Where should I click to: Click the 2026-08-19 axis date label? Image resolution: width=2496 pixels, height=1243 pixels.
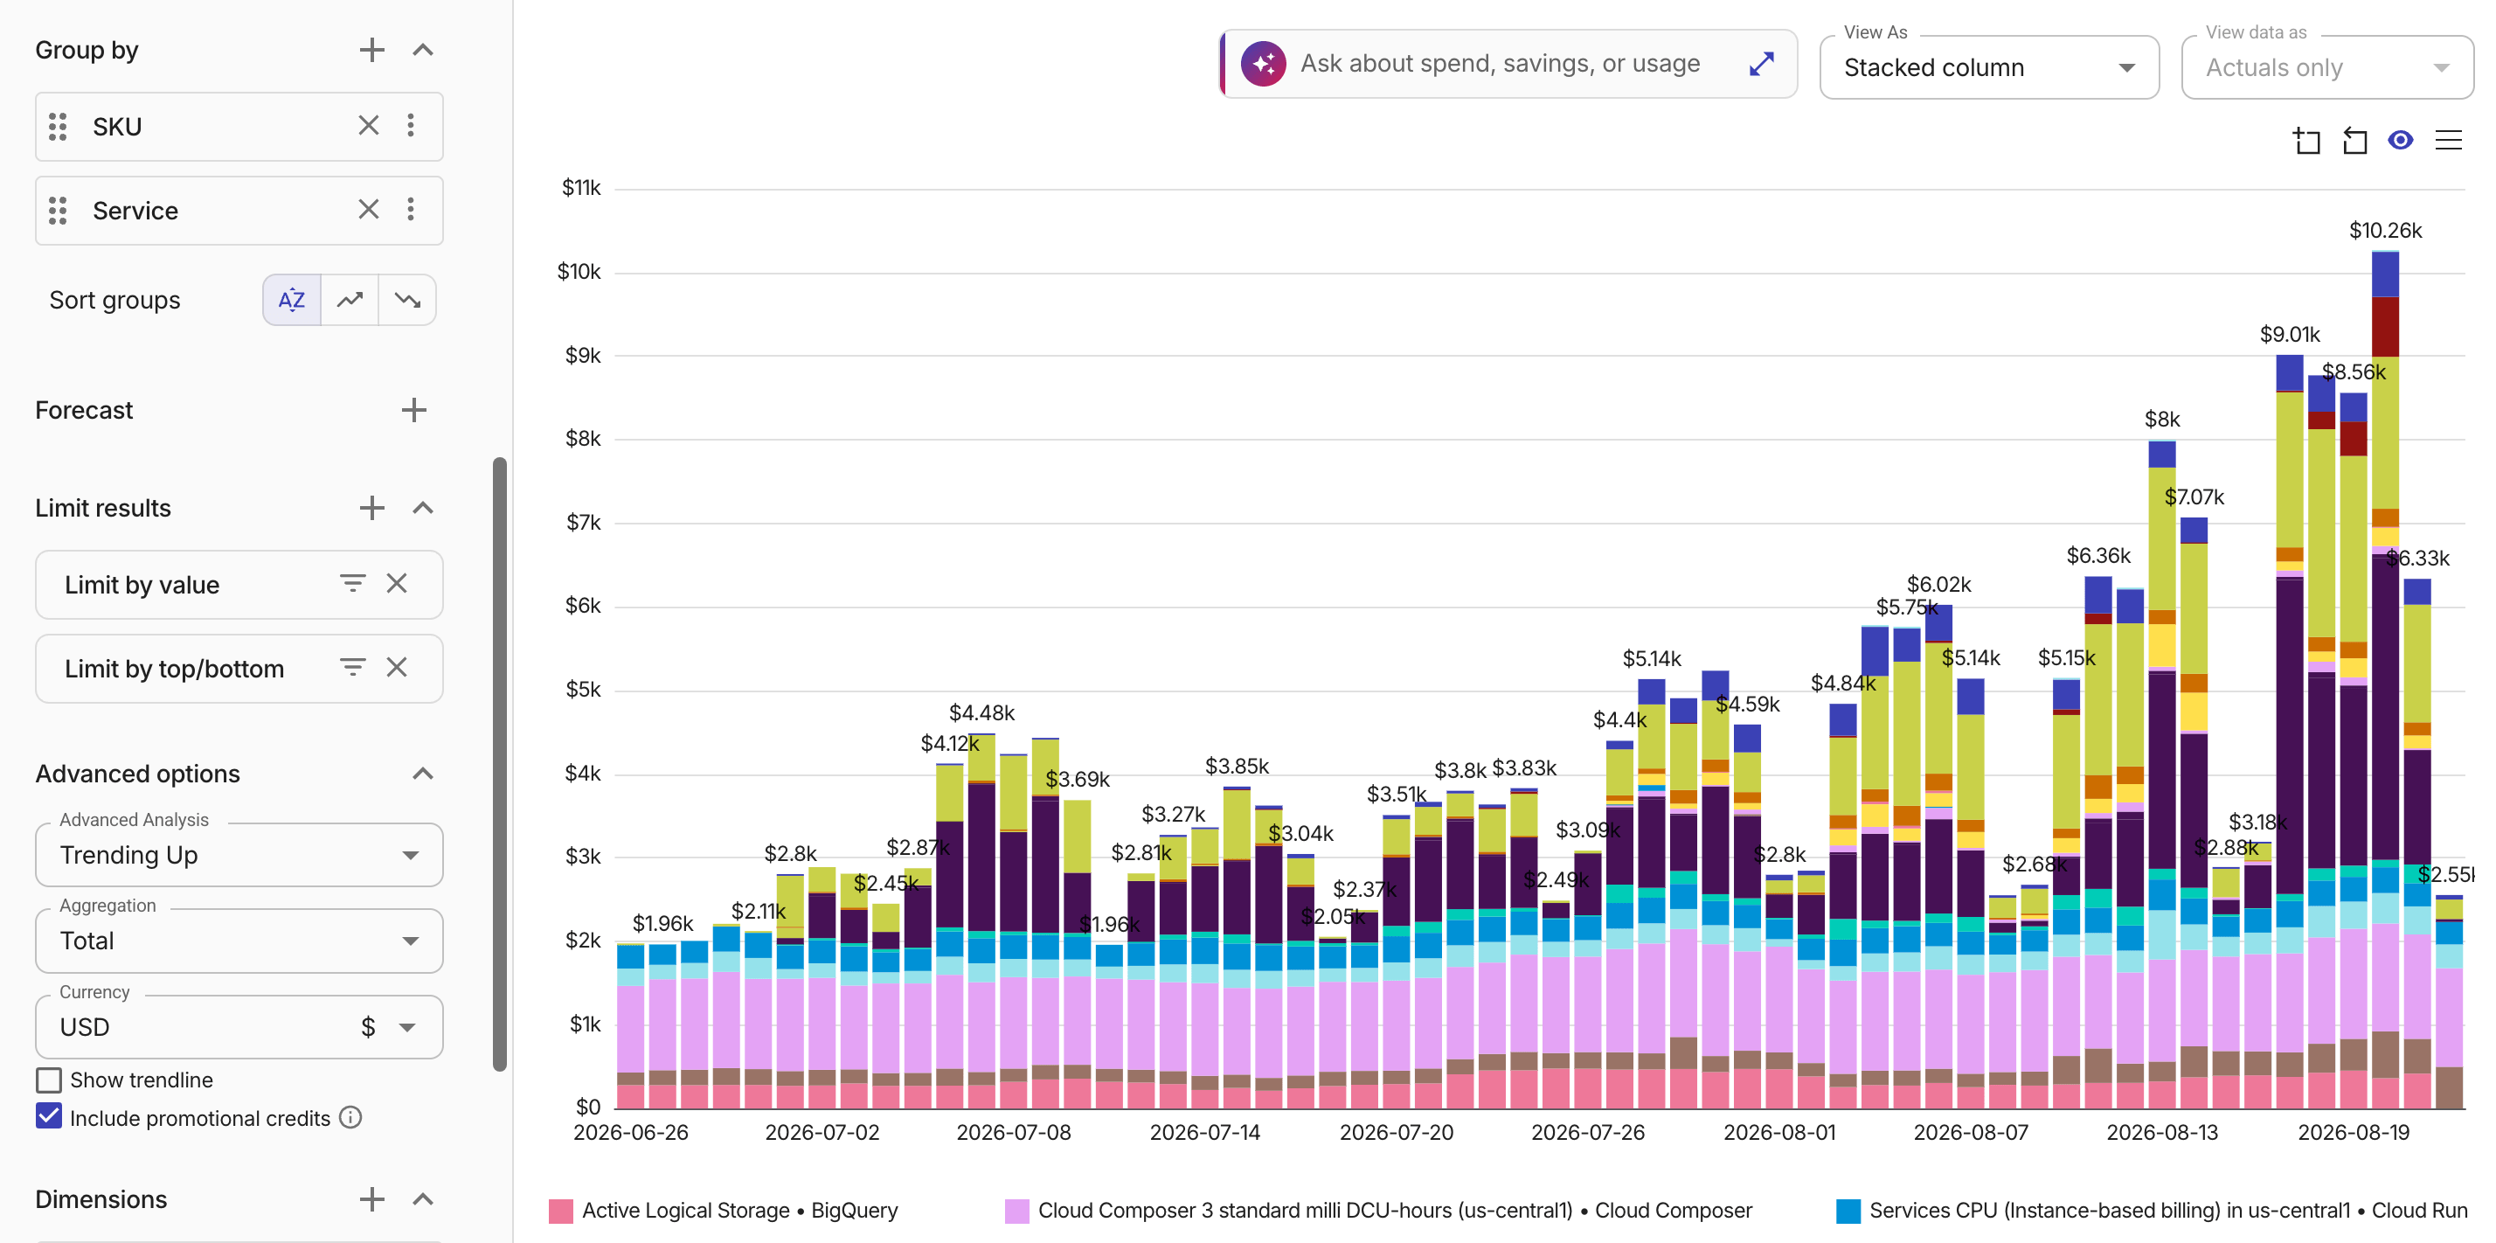2354,1132
